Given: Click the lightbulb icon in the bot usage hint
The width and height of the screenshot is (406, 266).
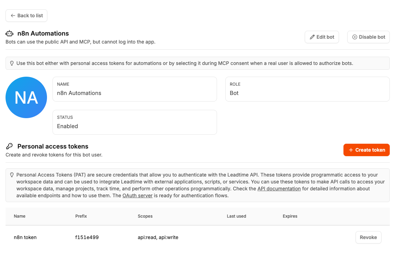Looking at the screenshot, I should pos(12,63).
